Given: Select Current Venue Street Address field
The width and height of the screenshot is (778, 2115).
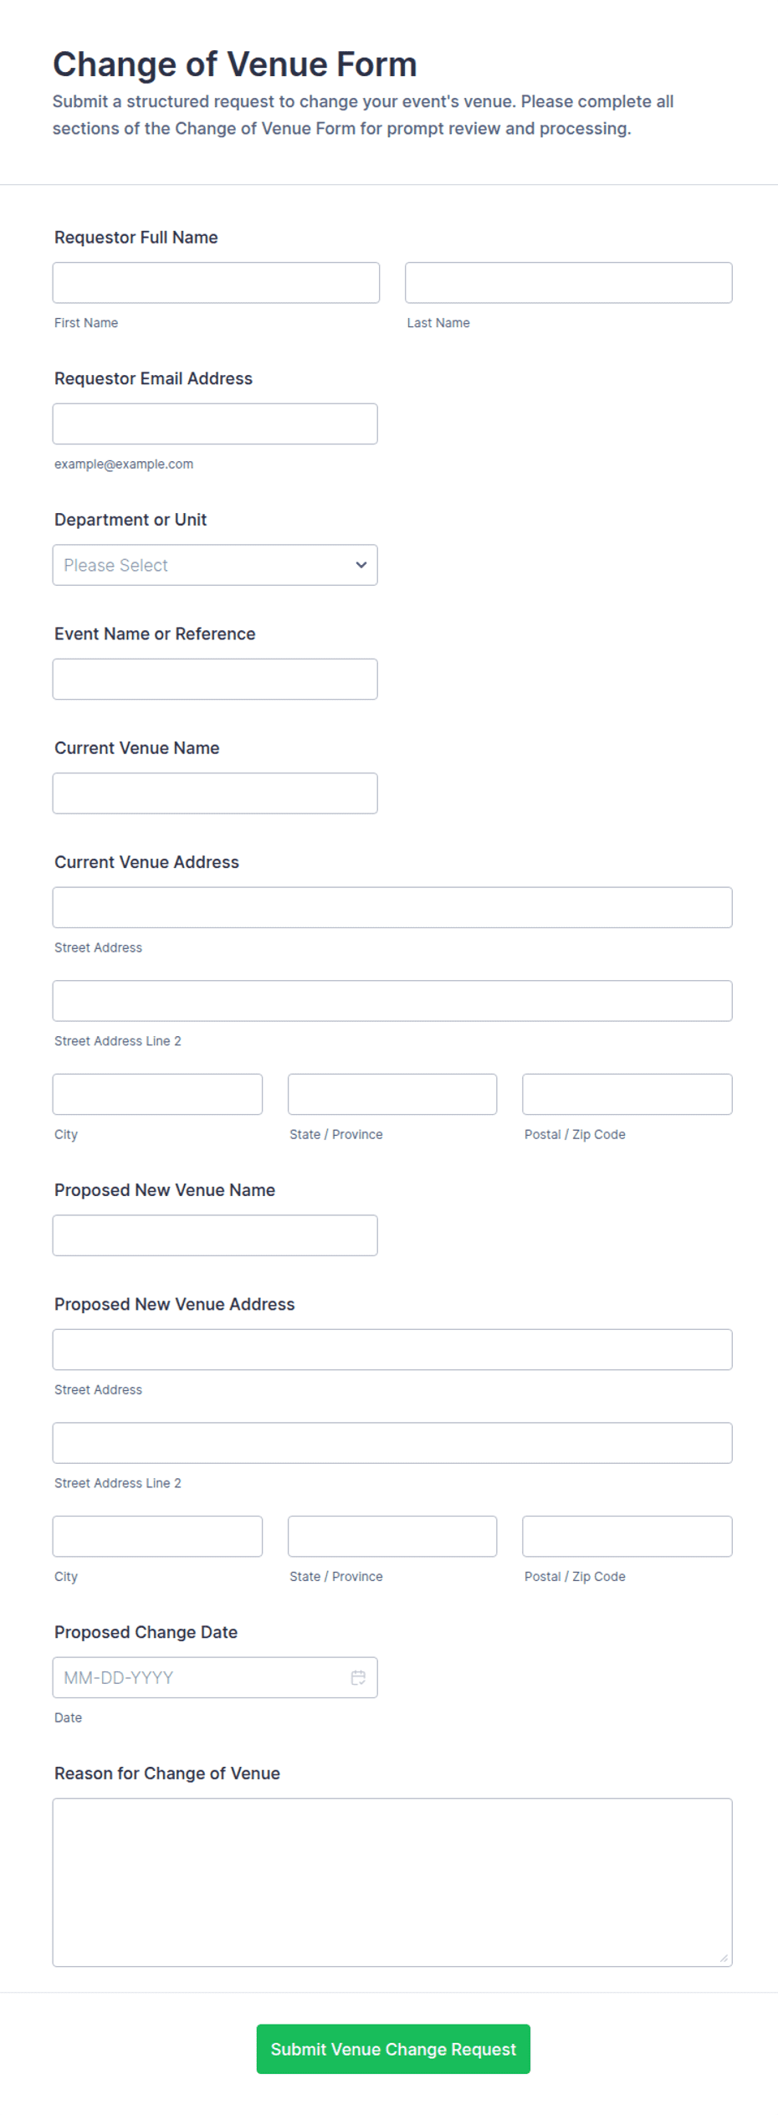Looking at the screenshot, I should [392, 907].
